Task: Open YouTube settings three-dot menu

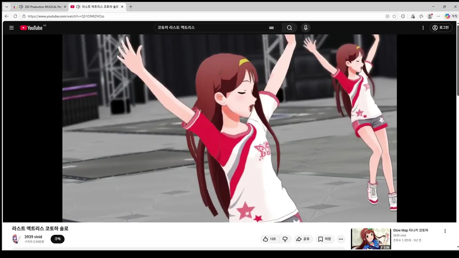Action: click(423, 28)
